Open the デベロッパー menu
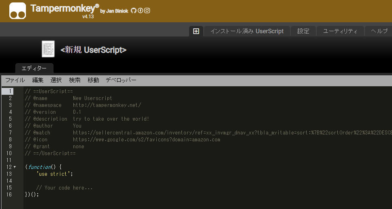The width and height of the screenshot is (392, 209). [121, 80]
